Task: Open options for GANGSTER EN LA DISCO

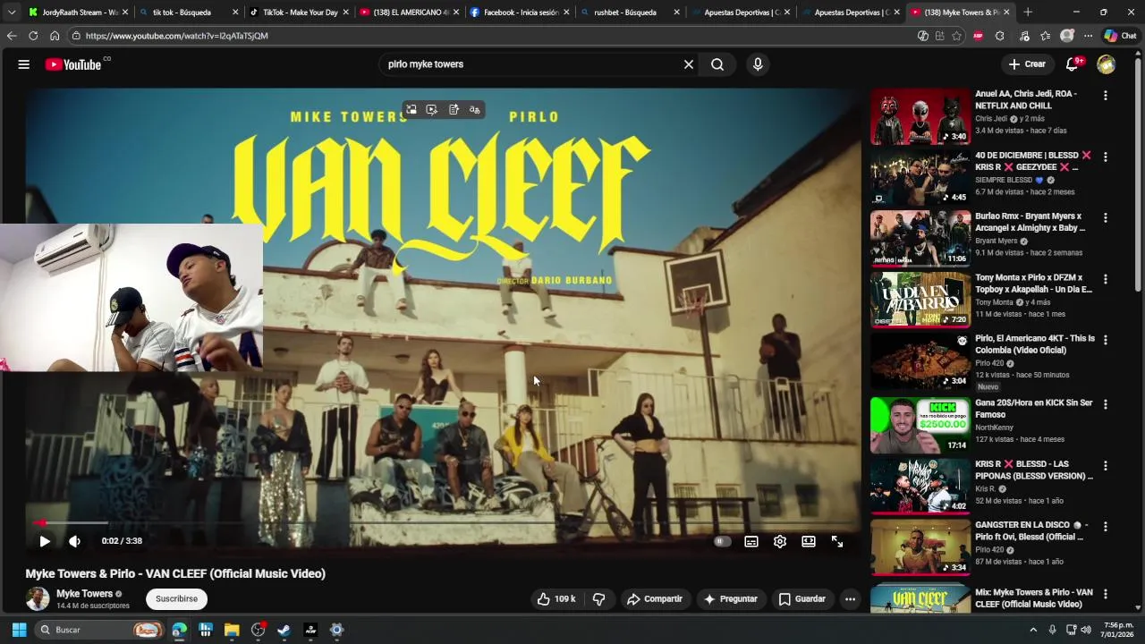Action: (x=1106, y=527)
